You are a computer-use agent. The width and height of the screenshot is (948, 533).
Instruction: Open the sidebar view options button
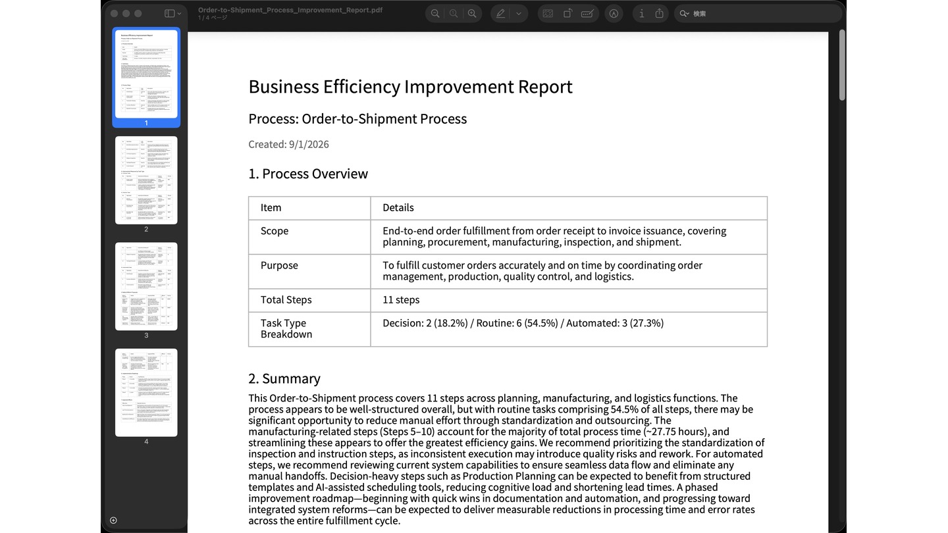169,13
